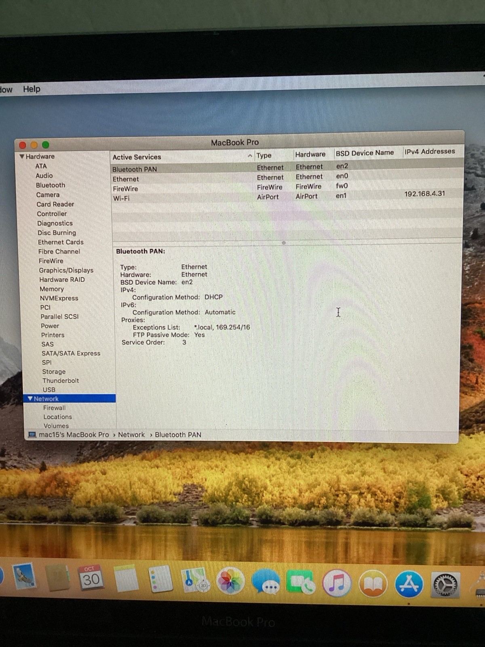
Task: Show Power information
Action: point(50,326)
